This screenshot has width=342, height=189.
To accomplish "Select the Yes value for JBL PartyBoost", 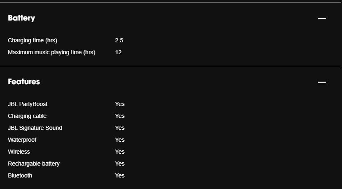I will pos(120,104).
